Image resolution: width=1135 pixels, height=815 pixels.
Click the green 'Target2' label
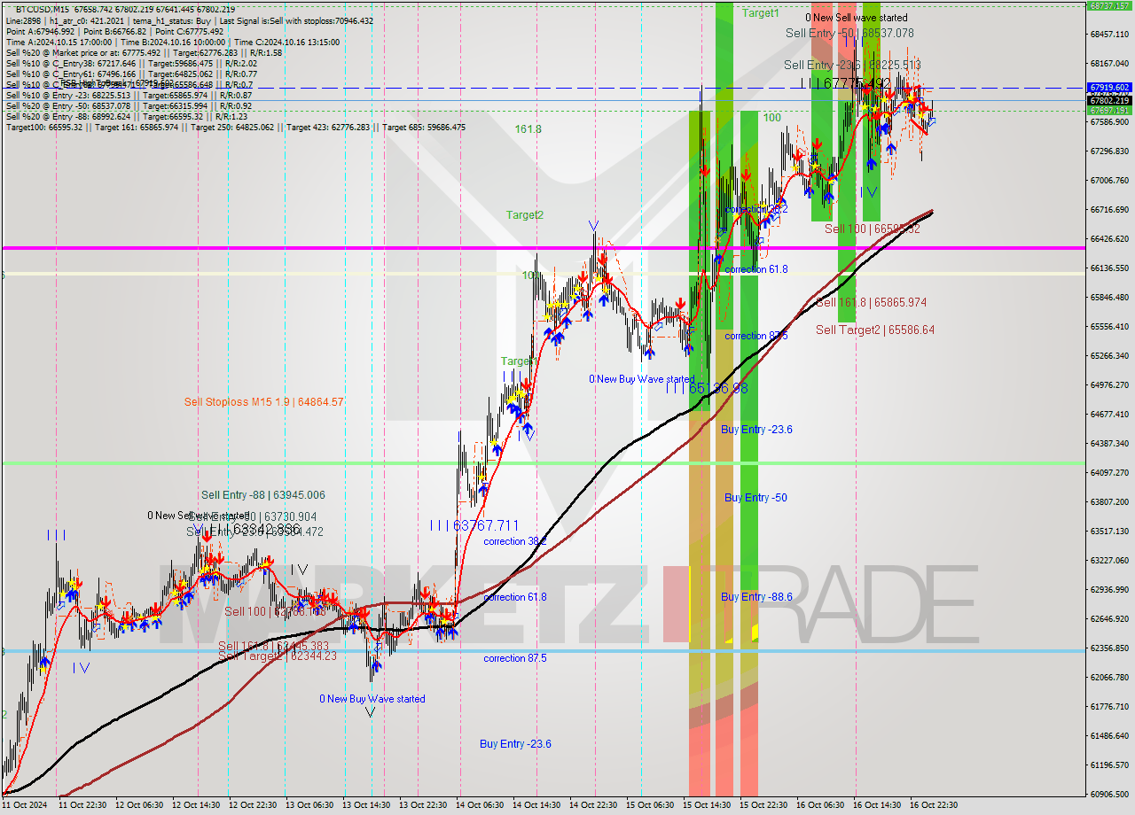click(525, 215)
